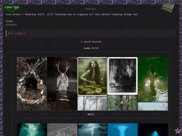Click the 'stubs:' label text
Image resolution: width=182 pixels, height=136 pixels.
click(10, 21)
